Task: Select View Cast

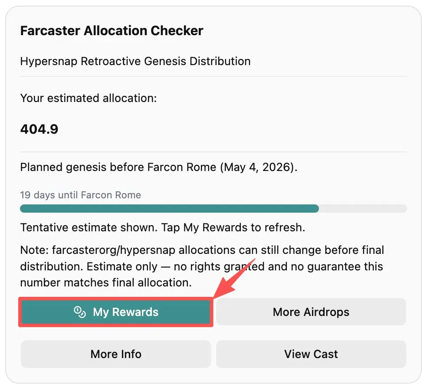Action: point(311,354)
